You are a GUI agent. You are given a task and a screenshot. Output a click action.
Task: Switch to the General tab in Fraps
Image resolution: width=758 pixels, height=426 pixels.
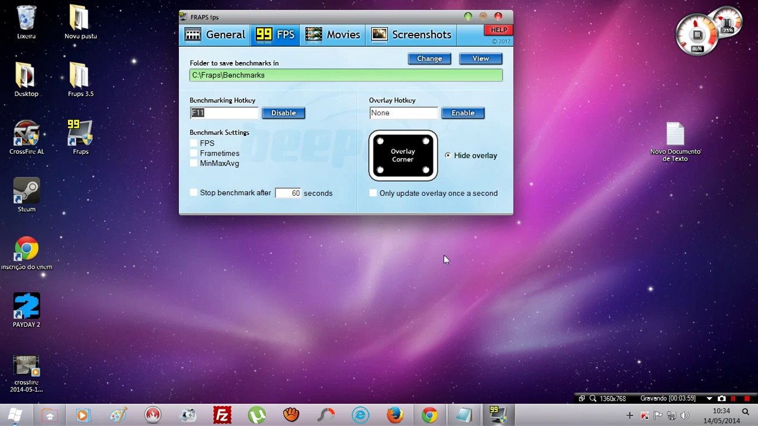214,35
